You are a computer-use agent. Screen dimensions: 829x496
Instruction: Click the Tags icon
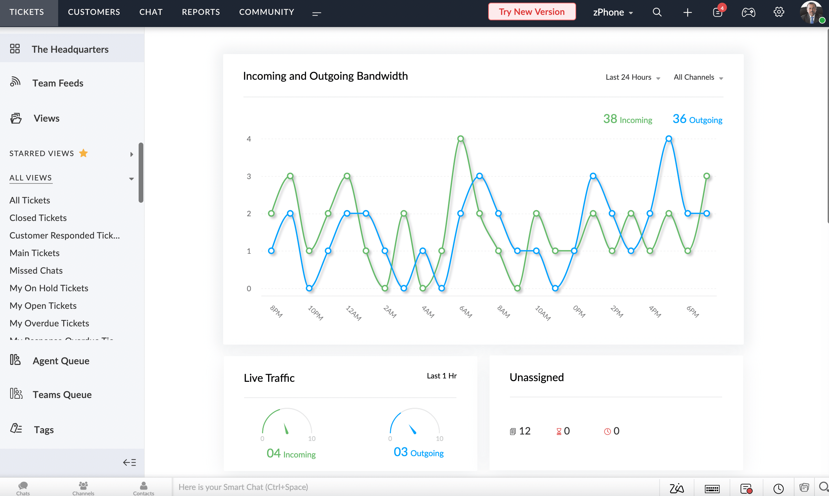click(x=16, y=428)
